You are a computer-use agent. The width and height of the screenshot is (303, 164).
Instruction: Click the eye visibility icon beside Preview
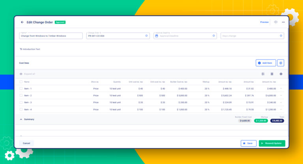[x=275, y=22]
